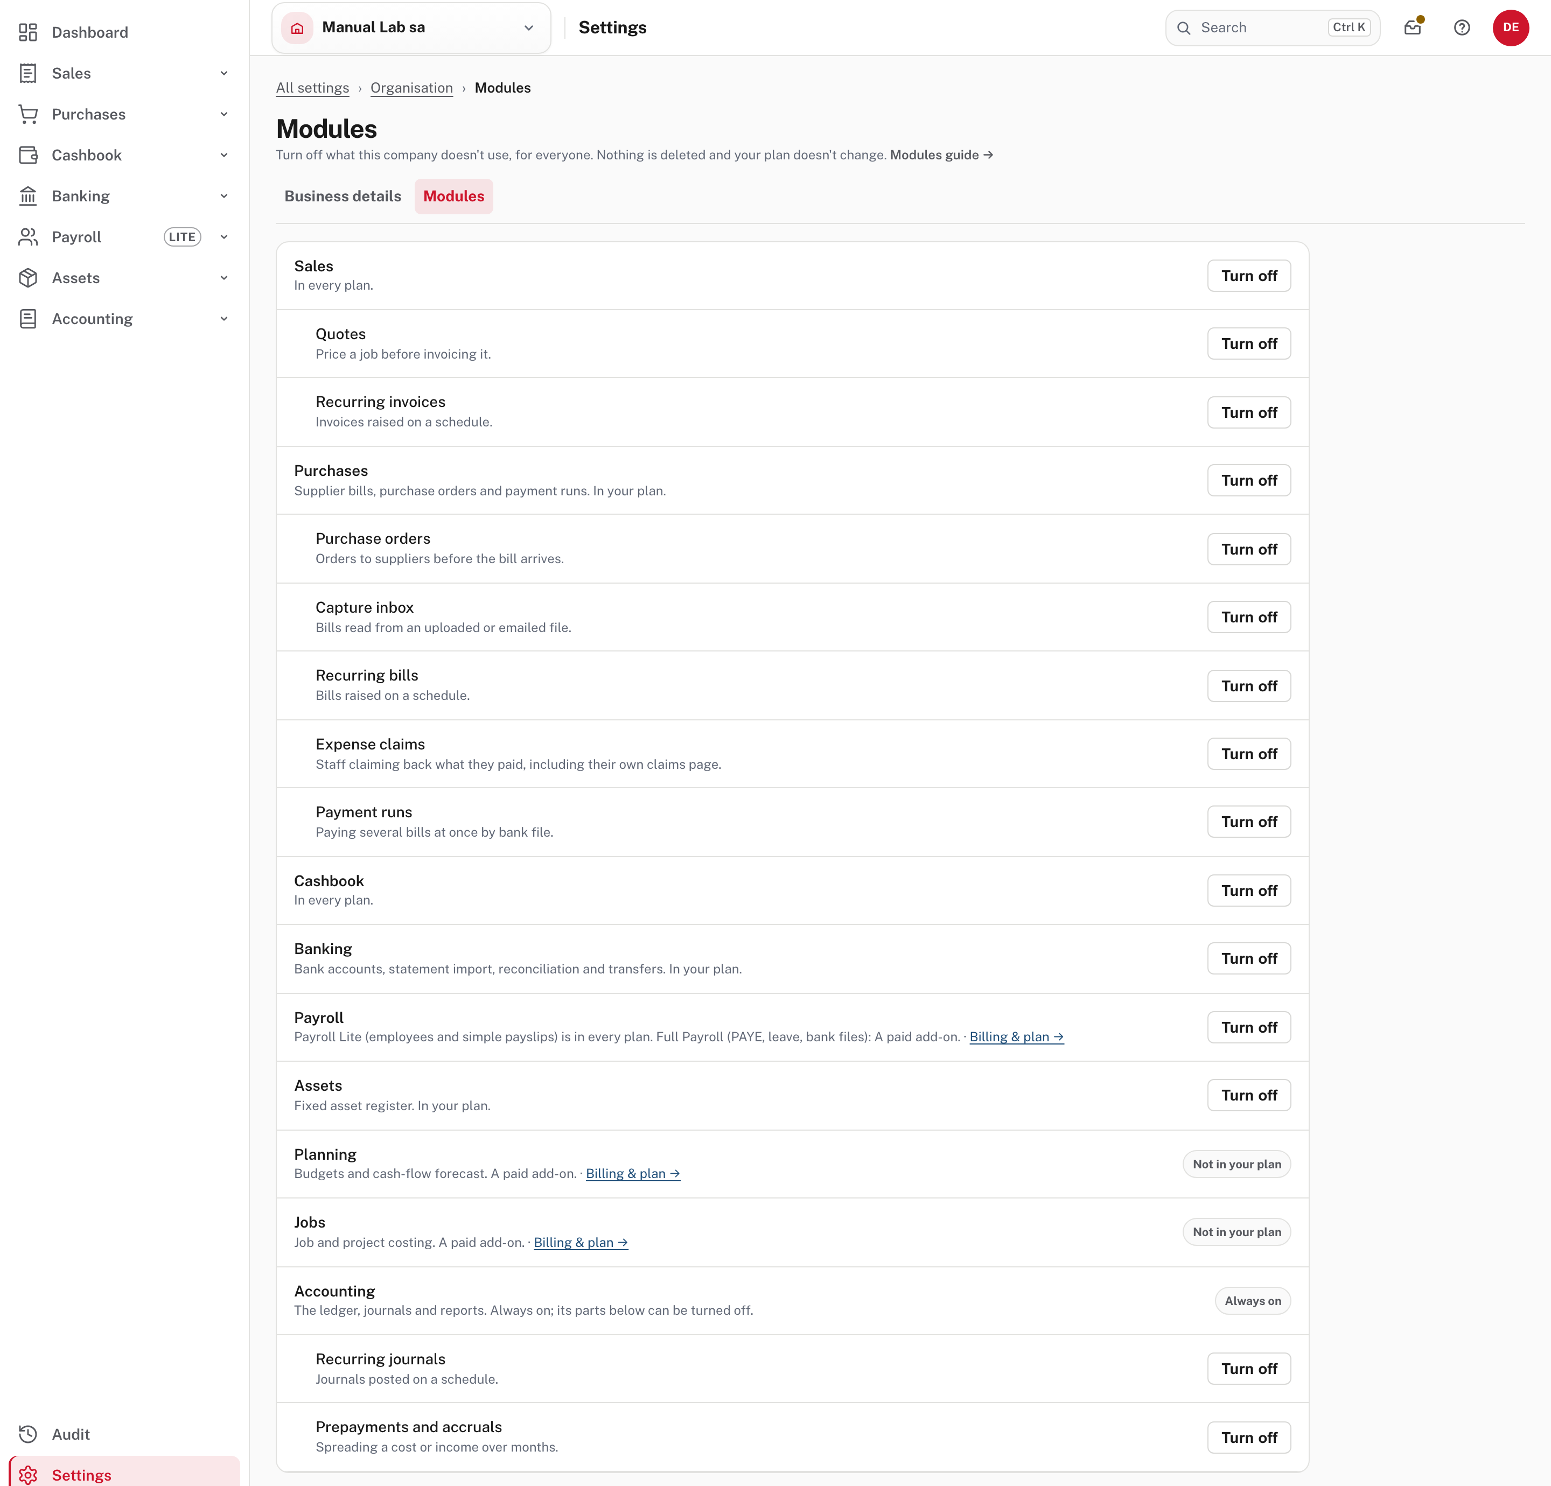Open the DE user avatar menu
Image resolution: width=1551 pixels, height=1486 pixels.
pos(1511,27)
